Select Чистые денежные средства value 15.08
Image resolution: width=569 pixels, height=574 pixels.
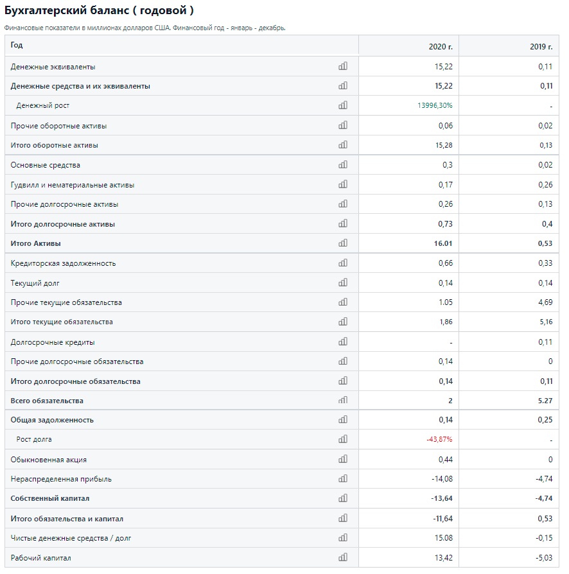(x=443, y=538)
